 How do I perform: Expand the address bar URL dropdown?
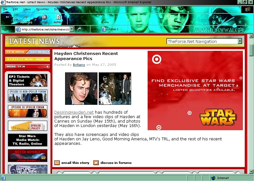click(72, 29)
